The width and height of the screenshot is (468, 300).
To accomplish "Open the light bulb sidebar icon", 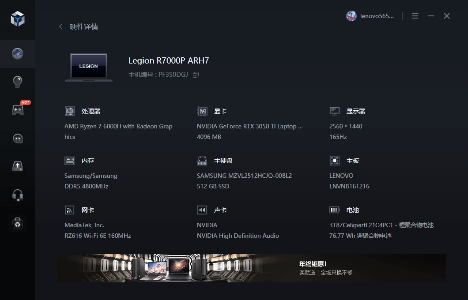I will (18, 82).
